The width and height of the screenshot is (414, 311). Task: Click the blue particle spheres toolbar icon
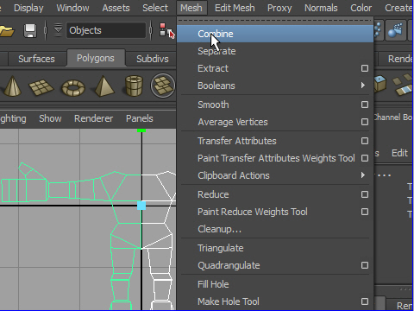[396, 30]
